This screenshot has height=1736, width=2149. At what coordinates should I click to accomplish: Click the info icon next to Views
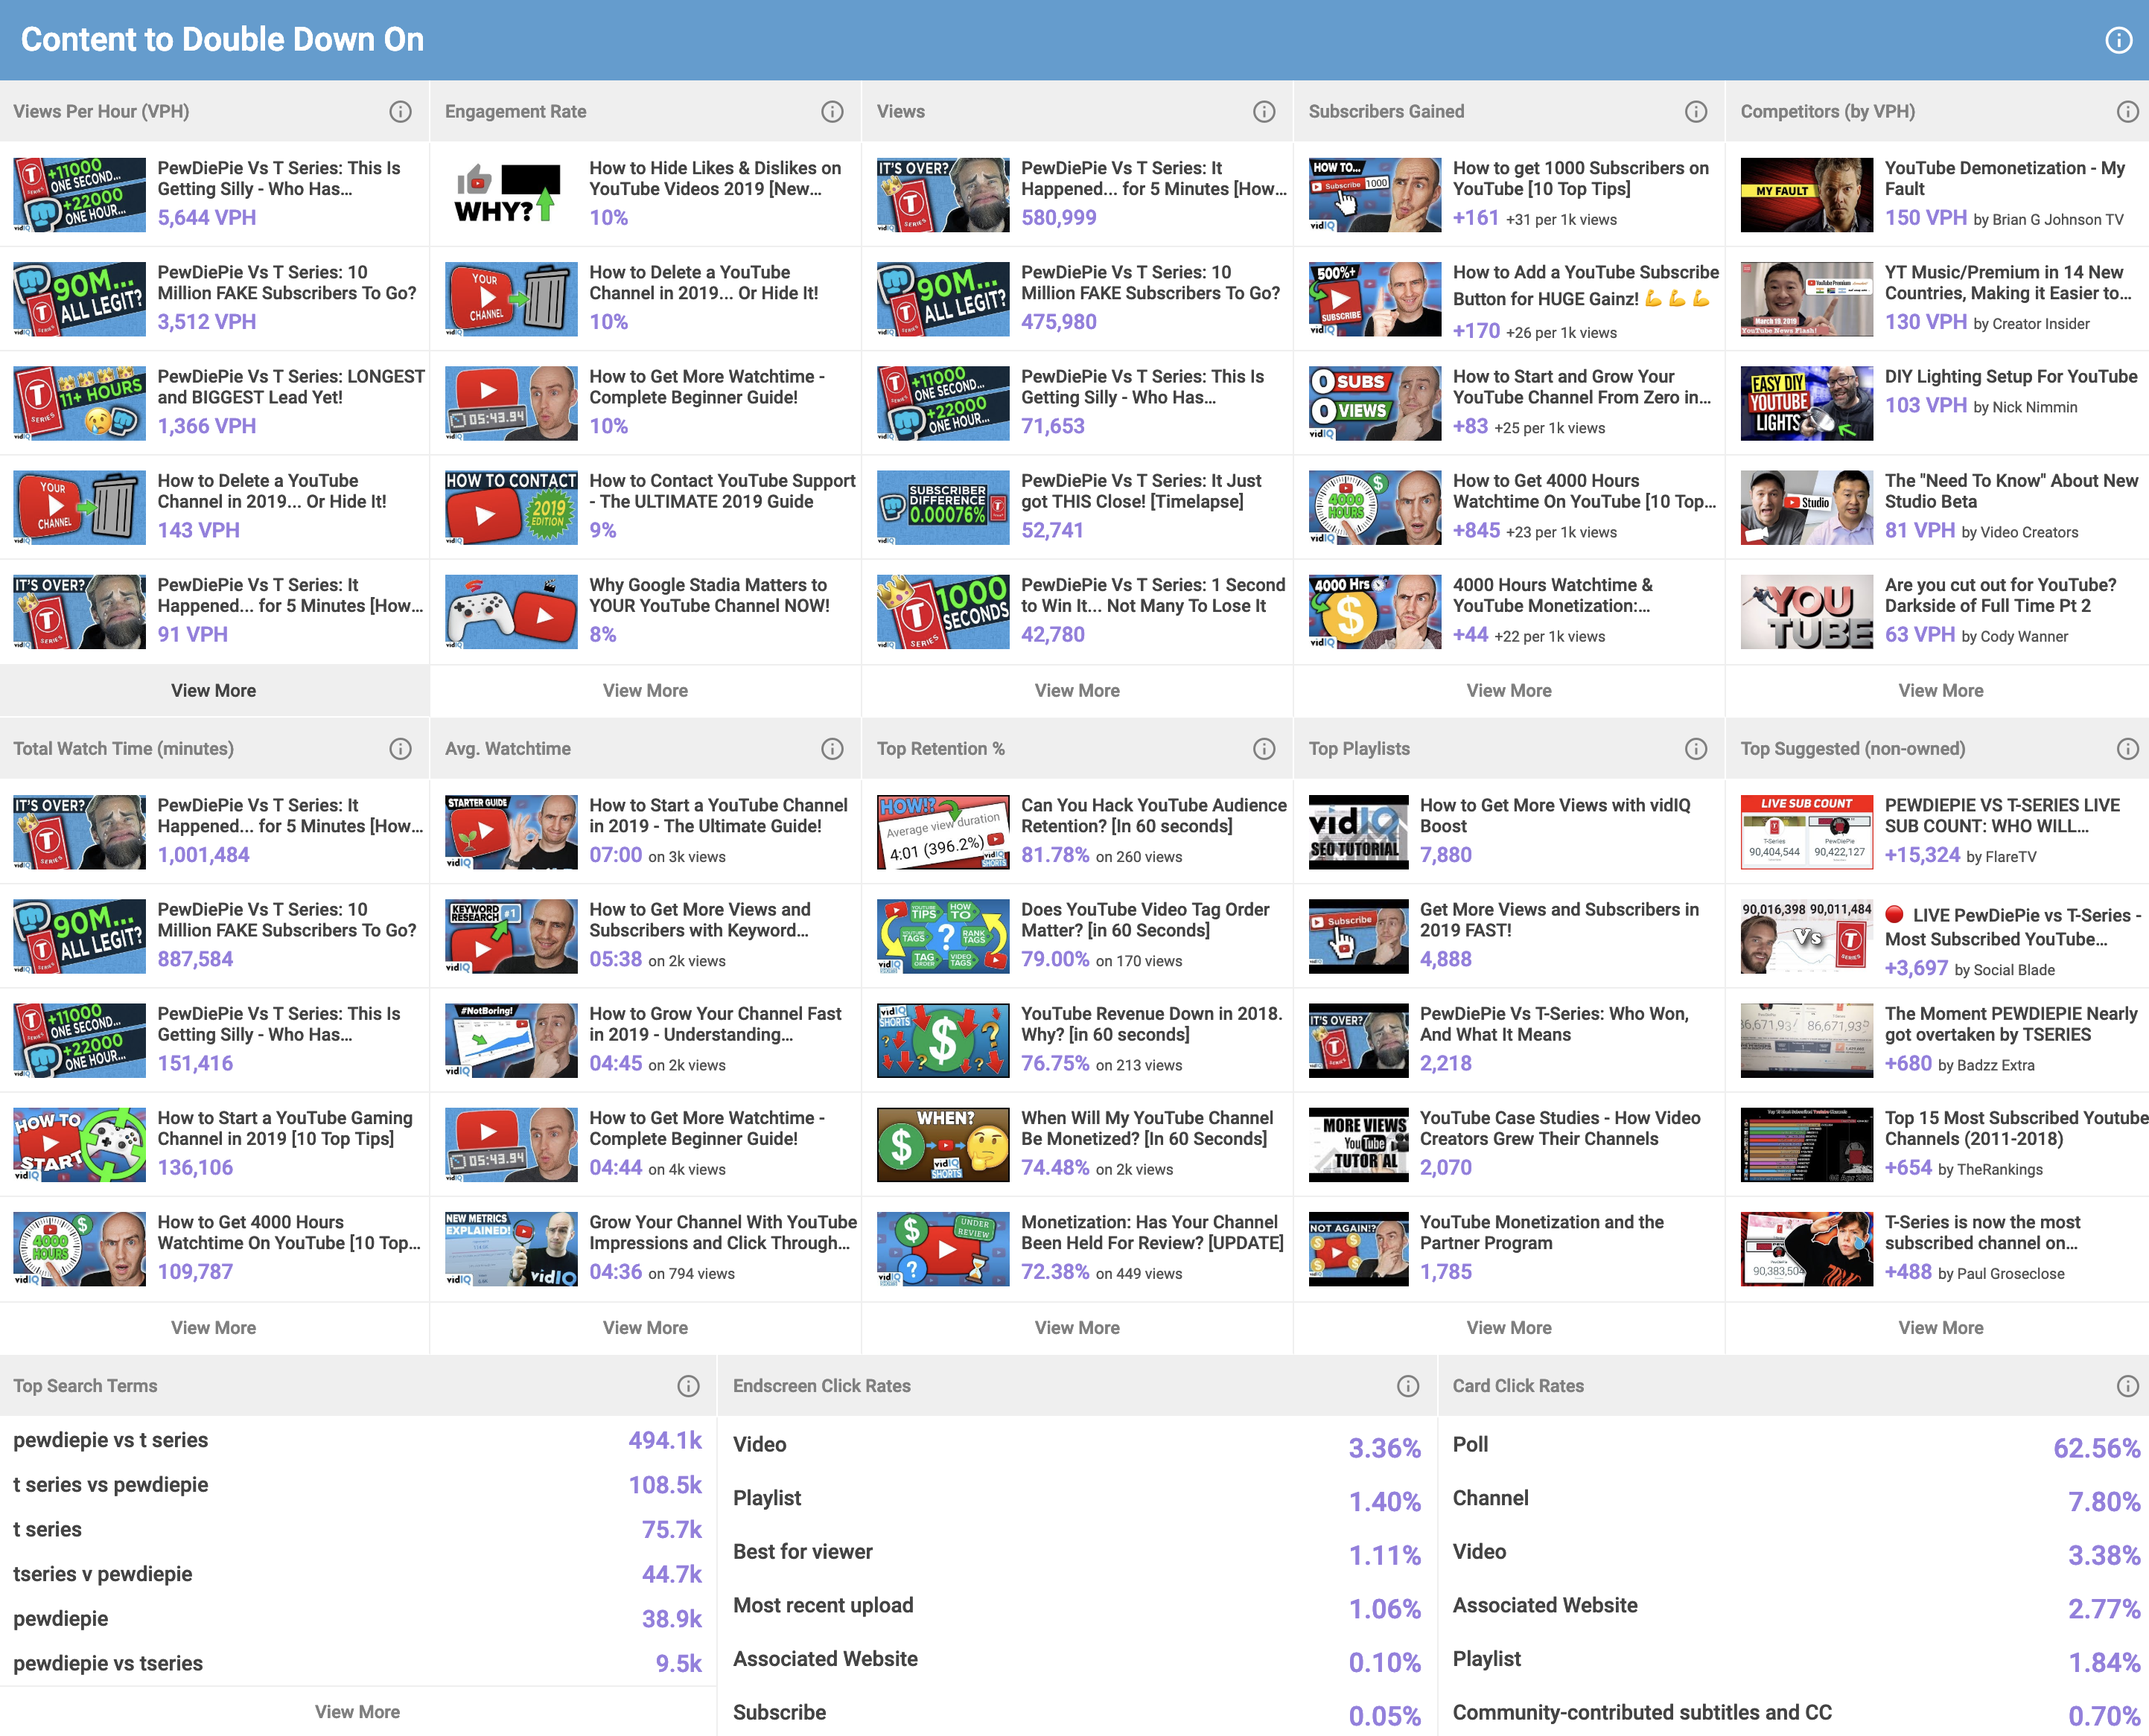point(1264,111)
